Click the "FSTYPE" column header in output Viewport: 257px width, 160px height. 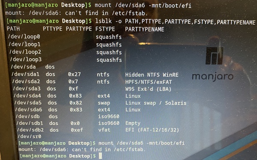coord(105,29)
